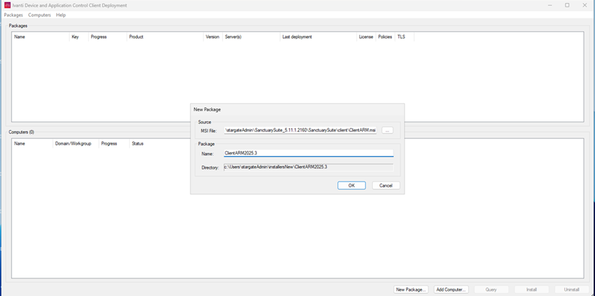Cancel the New Package dialog
The width and height of the screenshot is (595, 296).
click(385, 185)
